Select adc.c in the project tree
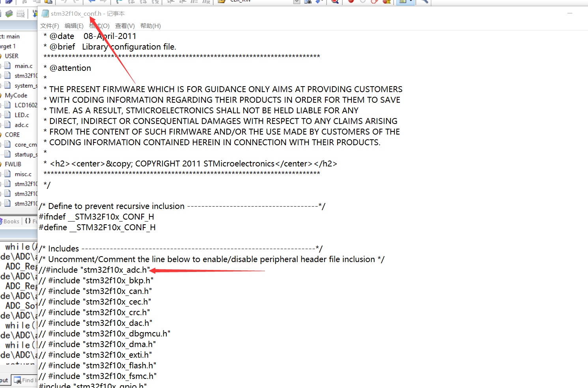Image resolution: width=588 pixels, height=388 pixels. point(22,125)
